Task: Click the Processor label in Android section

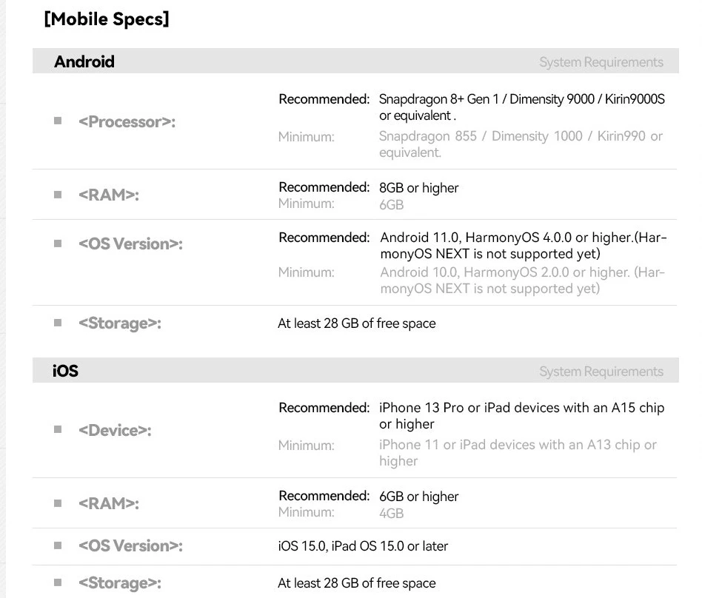Action: 127,121
